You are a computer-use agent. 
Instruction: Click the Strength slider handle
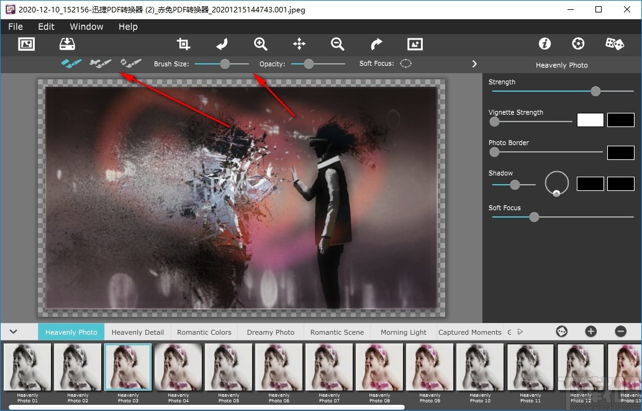click(595, 91)
